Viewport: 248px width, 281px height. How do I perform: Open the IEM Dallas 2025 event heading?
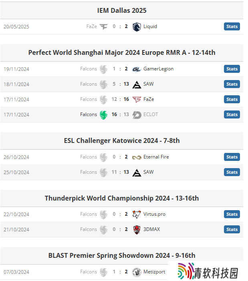[122, 10]
